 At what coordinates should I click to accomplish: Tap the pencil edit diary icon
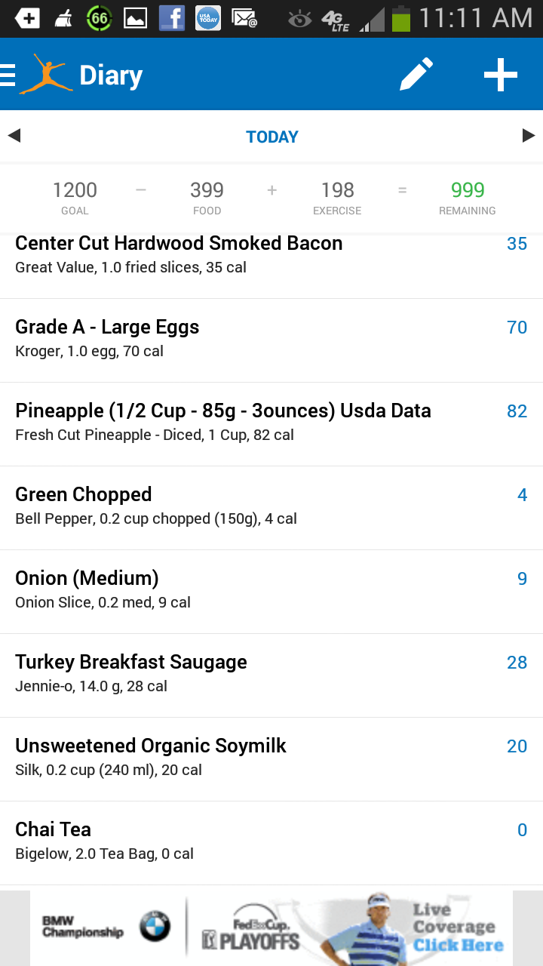point(416,75)
